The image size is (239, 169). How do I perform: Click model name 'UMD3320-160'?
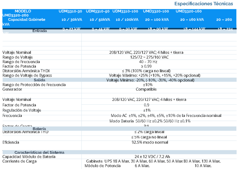[189, 11]
